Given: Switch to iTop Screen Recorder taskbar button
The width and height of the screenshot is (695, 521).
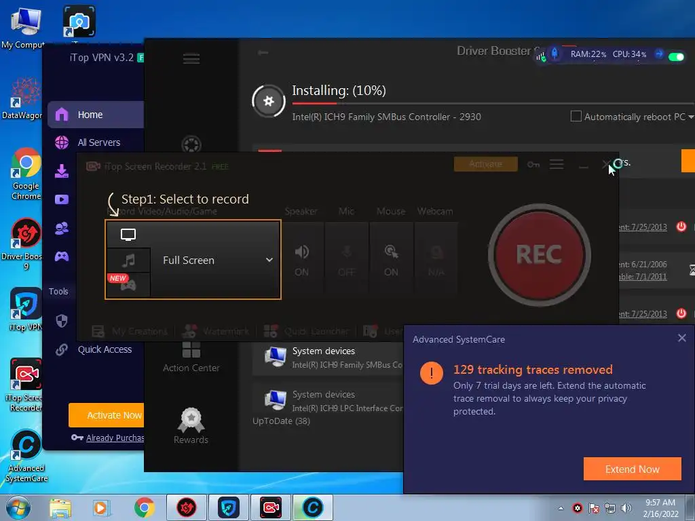Looking at the screenshot, I should point(270,507).
